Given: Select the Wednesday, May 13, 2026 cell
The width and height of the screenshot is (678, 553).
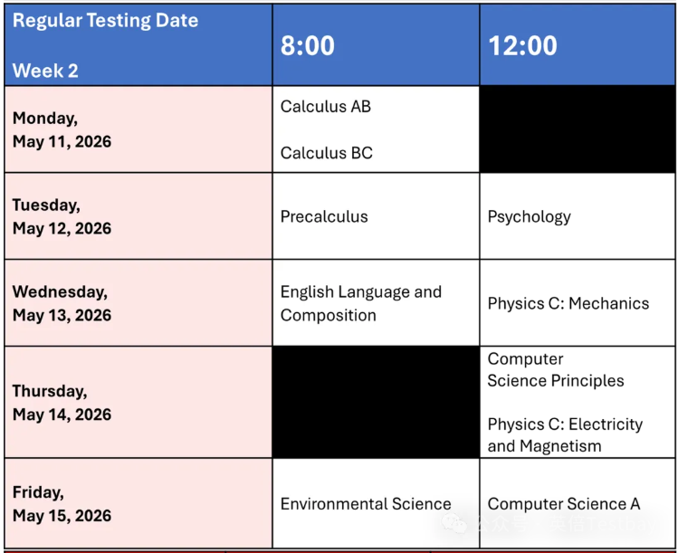Looking at the screenshot, I should tap(62, 303).
